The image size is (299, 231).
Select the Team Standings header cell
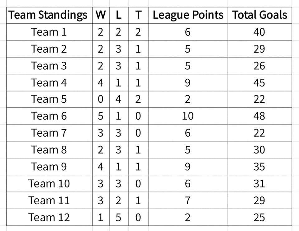point(50,15)
